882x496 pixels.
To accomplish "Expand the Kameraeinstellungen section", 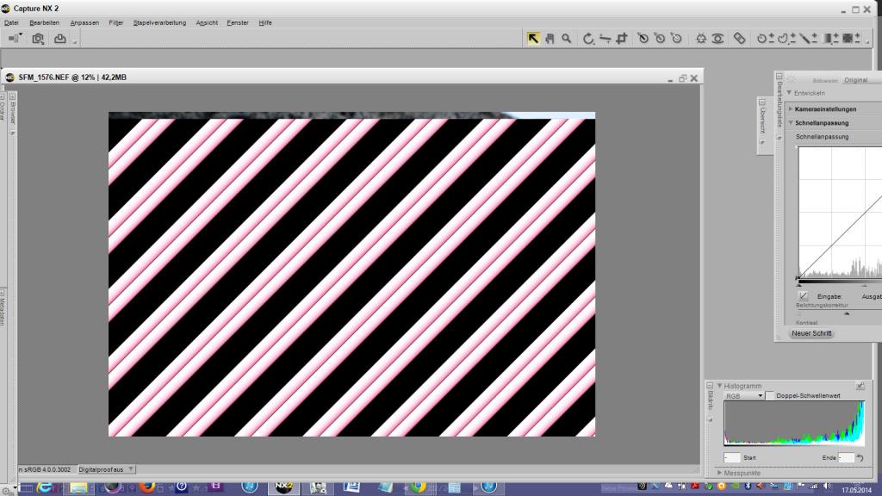I will (x=825, y=109).
